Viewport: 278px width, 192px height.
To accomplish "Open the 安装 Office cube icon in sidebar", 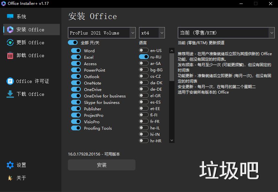I will pos(9,29).
